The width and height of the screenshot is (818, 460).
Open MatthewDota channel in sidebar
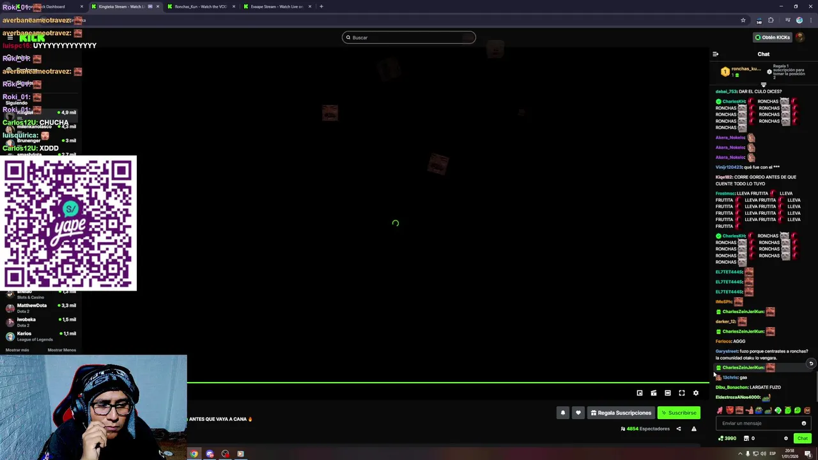41,307
